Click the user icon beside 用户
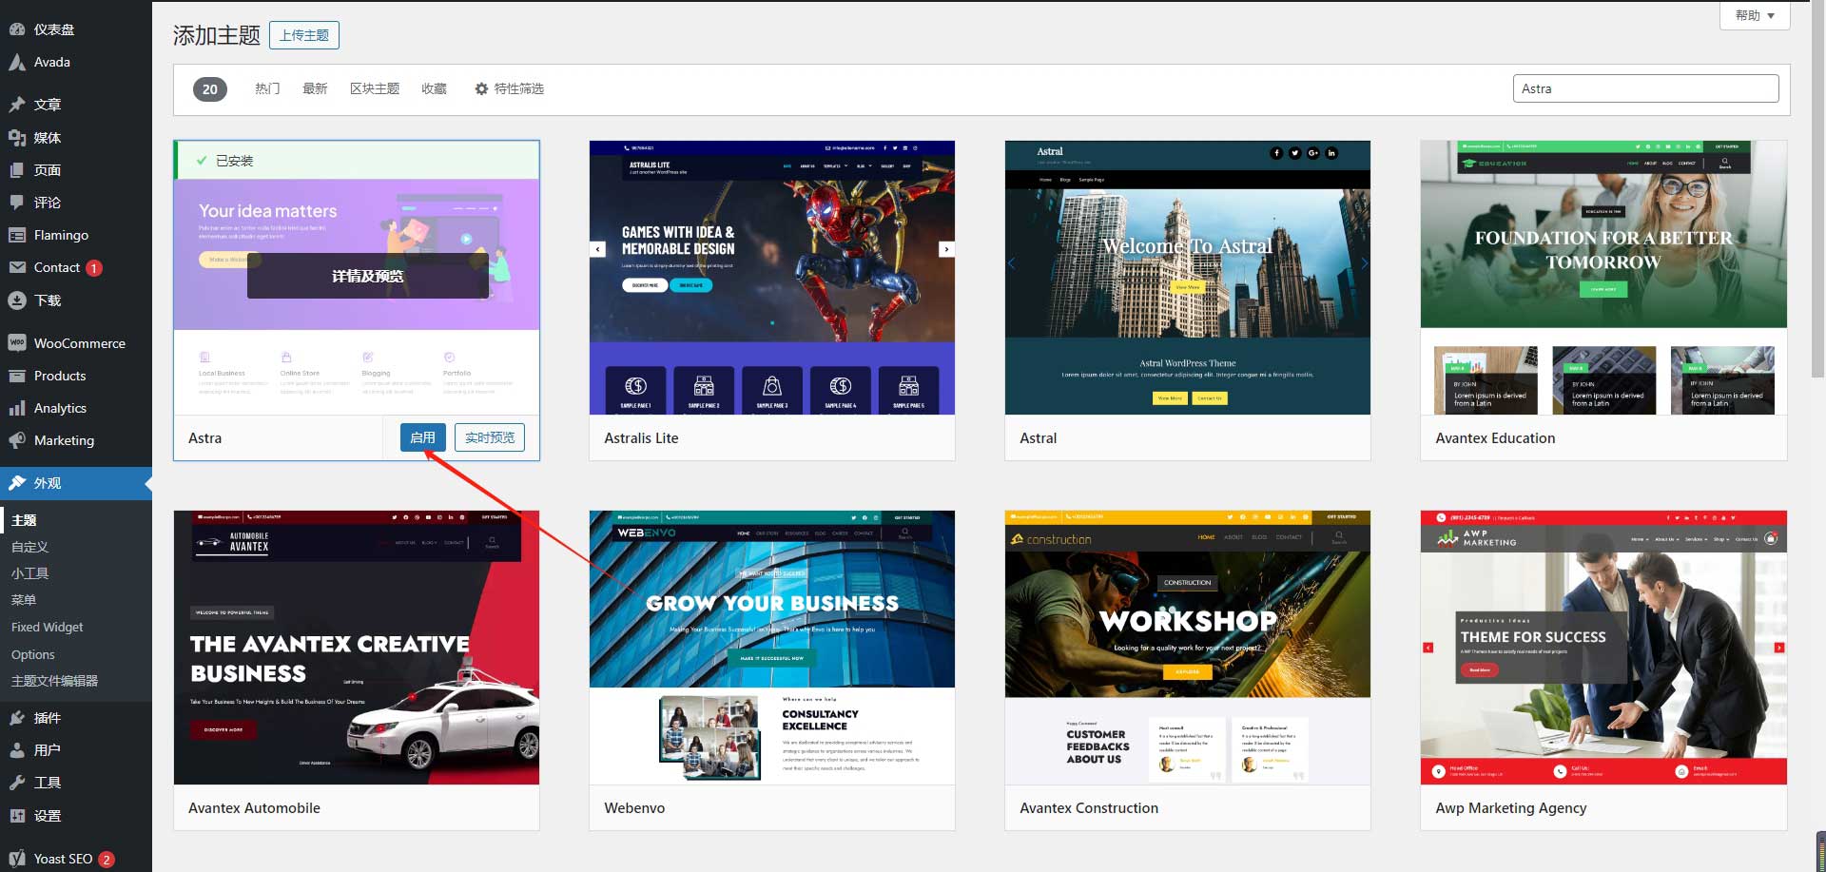This screenshot has height=872, width=1826. [17, 750]
